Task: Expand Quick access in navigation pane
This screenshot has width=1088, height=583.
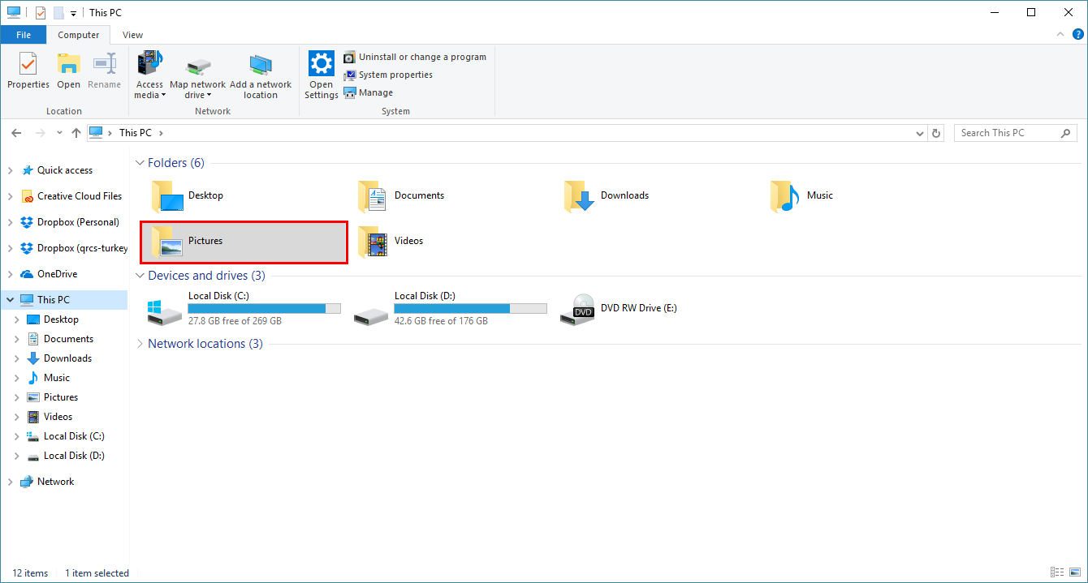Action: [10, 170]
